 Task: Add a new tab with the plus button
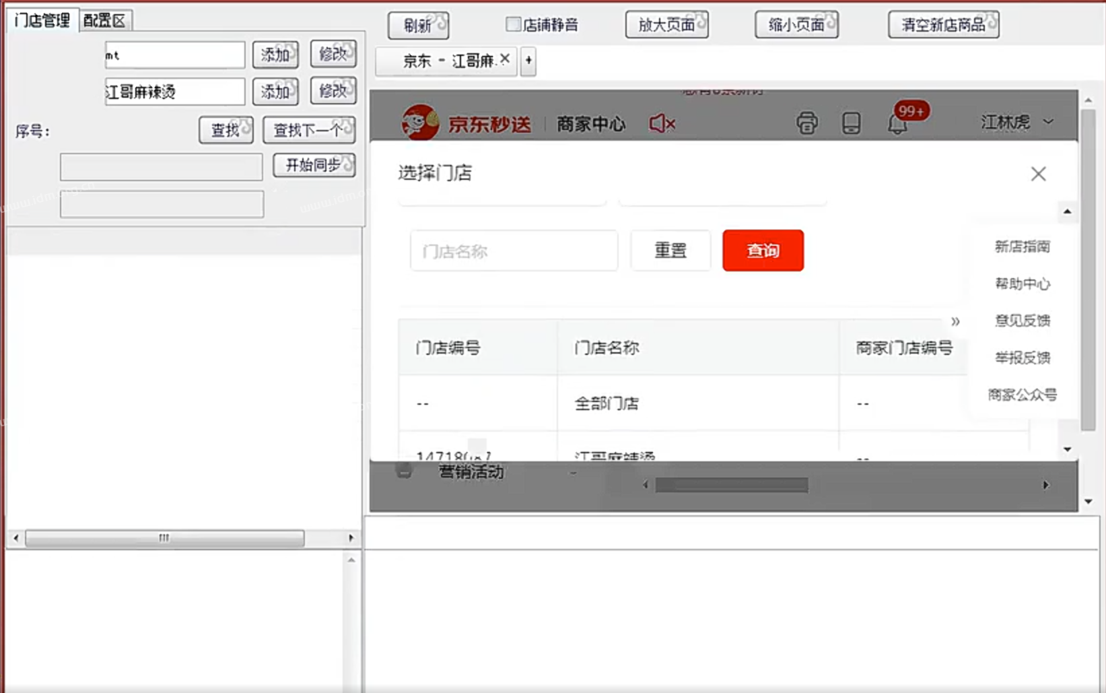point(528,61)
